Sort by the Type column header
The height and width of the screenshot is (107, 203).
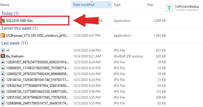[117, 5]
